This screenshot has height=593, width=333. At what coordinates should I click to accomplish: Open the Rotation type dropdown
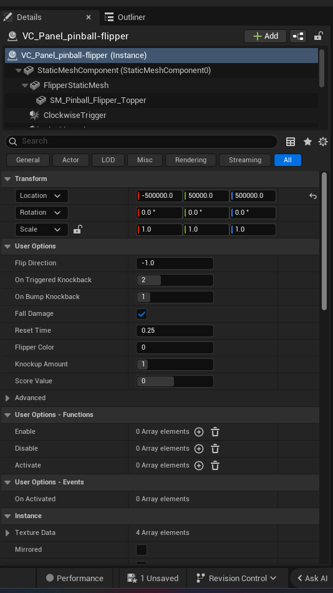click(x=42, y=212)
